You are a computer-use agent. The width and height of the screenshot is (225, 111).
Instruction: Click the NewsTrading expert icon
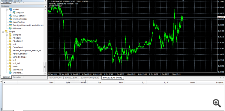[10, 22]
